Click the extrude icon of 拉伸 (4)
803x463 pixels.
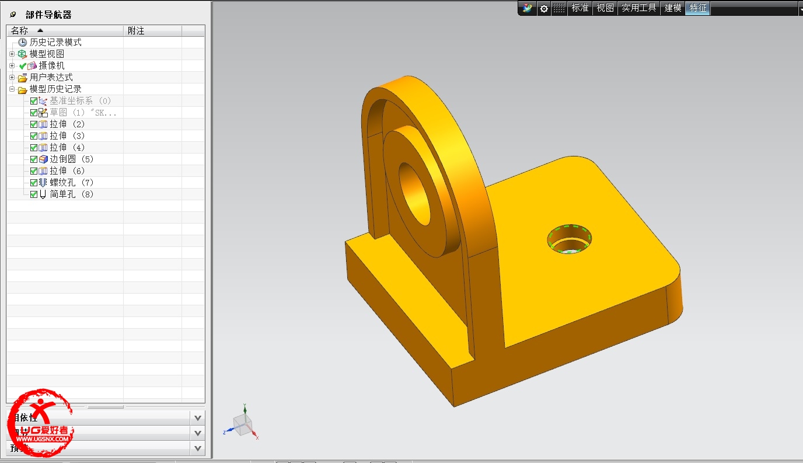(43, 148)
